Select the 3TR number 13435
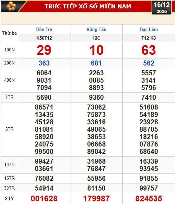 coord(44,115)
